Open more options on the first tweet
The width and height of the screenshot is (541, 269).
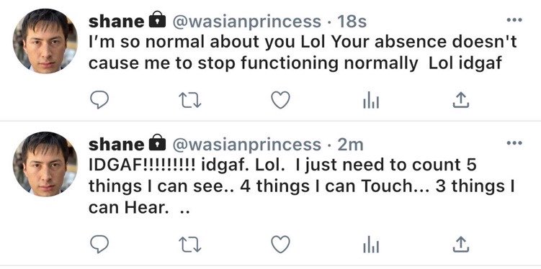point(514,20)
